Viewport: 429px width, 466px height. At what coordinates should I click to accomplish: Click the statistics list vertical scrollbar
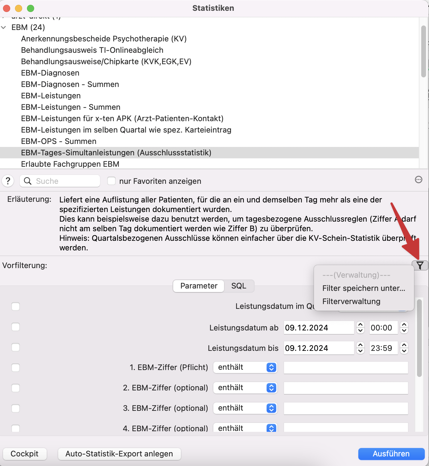(423, 52)
